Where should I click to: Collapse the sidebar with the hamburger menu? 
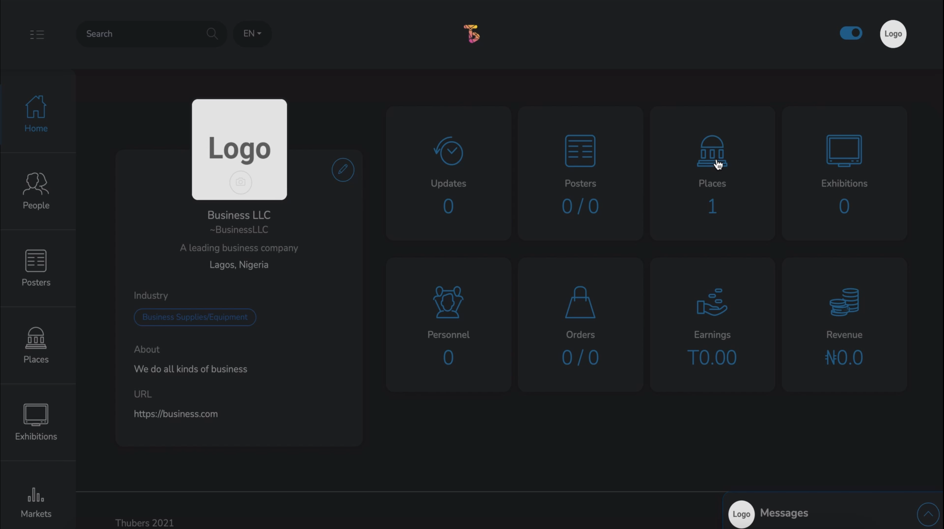37,34
